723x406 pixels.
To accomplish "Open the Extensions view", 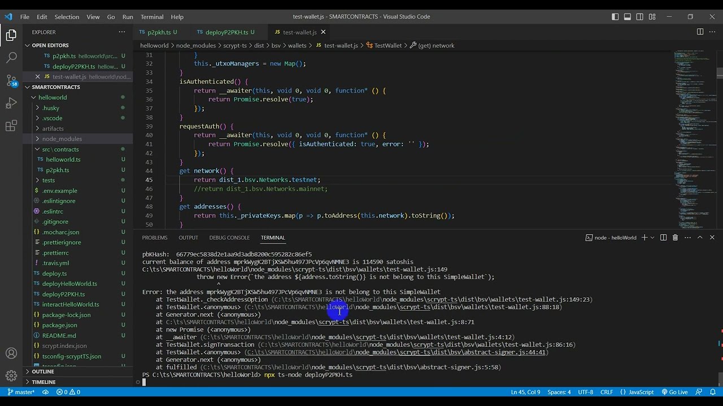I will coord(11,126).
